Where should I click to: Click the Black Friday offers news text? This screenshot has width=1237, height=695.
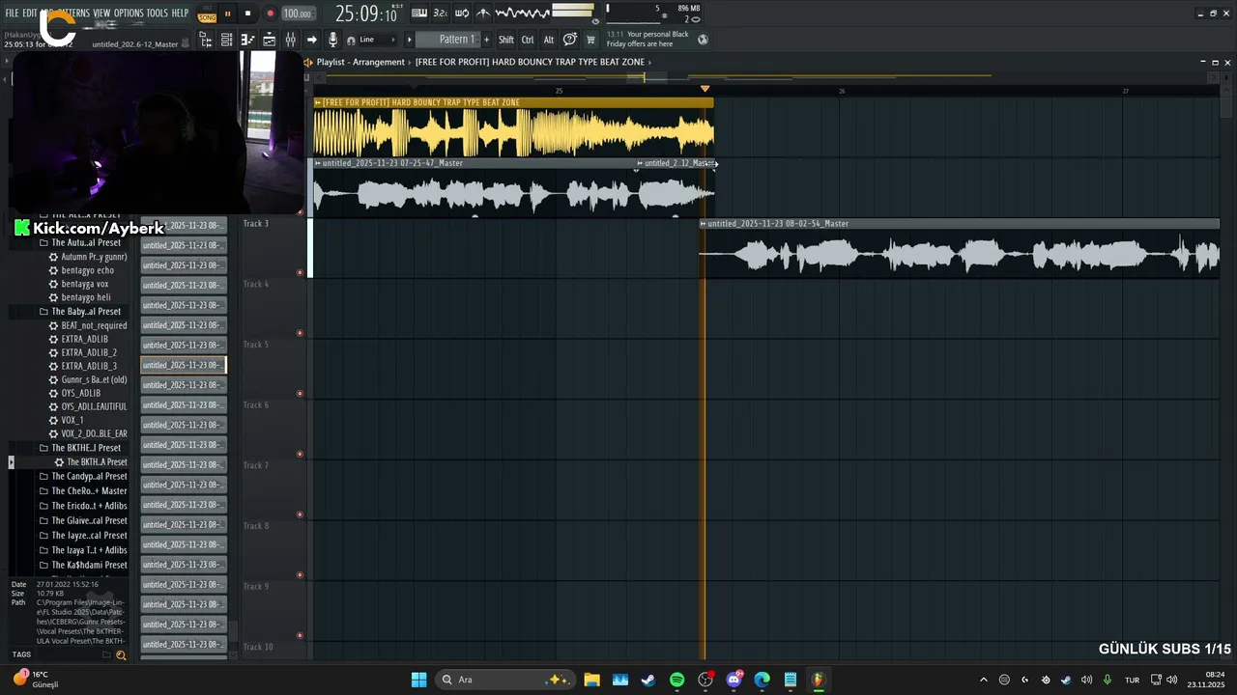(x=647, y=40)
